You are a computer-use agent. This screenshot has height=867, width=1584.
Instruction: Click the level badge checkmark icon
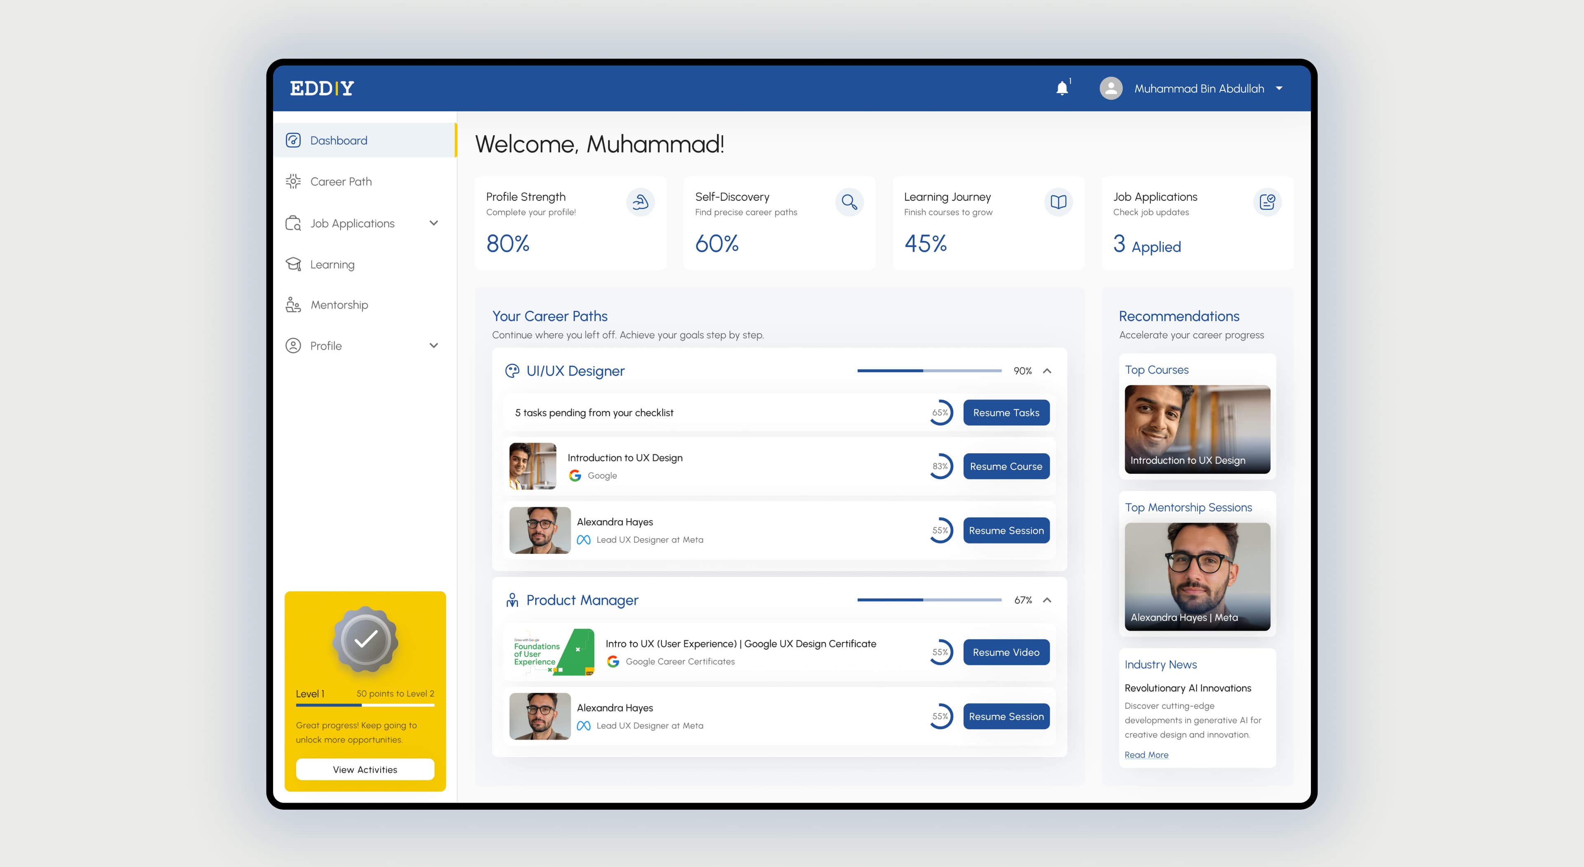pyautogui.click(x=365, y=639)
